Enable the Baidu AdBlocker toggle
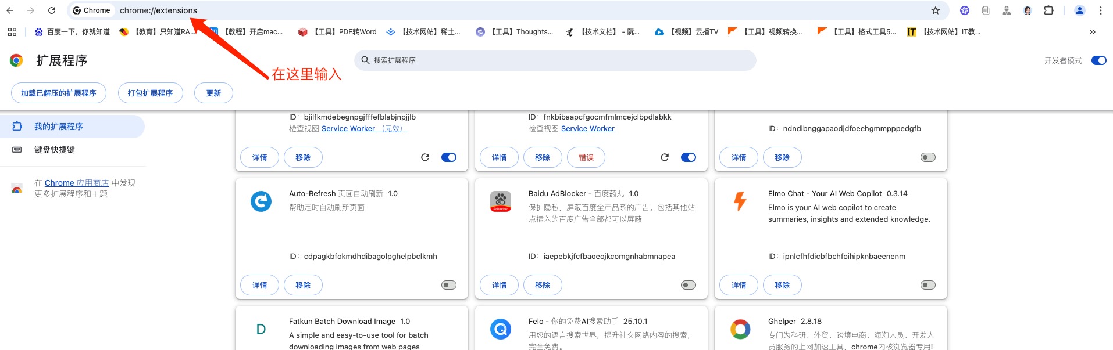The width and height of the screenshot is (1113, 350). click(689, 285)
